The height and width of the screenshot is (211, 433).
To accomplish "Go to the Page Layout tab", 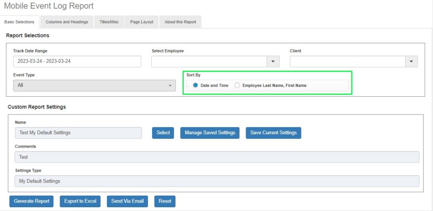I will tap(141, 22).
